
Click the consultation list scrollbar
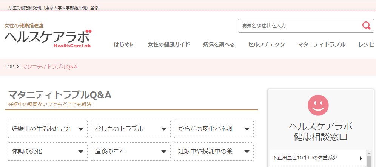coord(369,158)
